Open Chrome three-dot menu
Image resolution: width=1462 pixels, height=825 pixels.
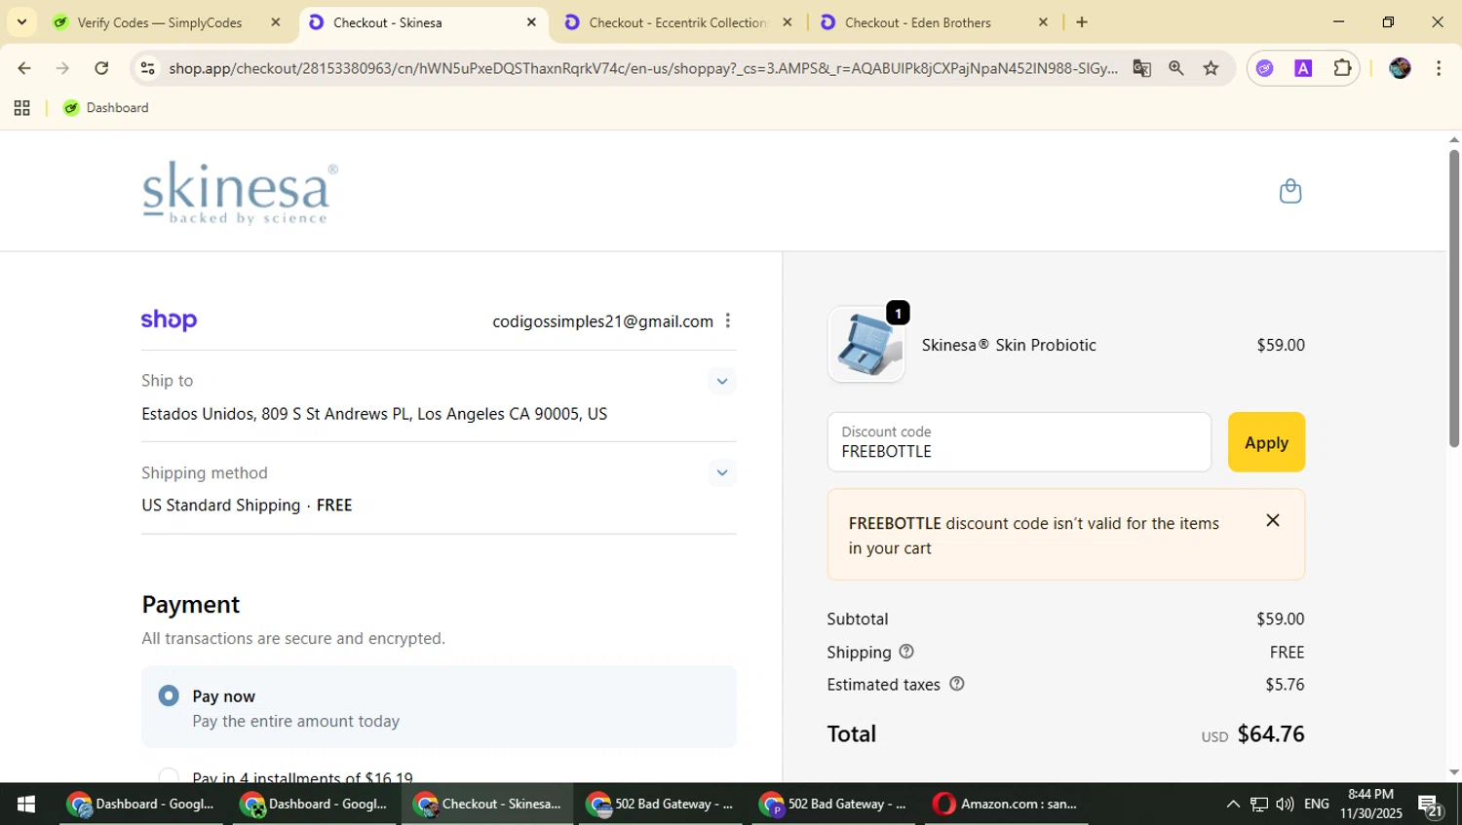(1439, 68)
